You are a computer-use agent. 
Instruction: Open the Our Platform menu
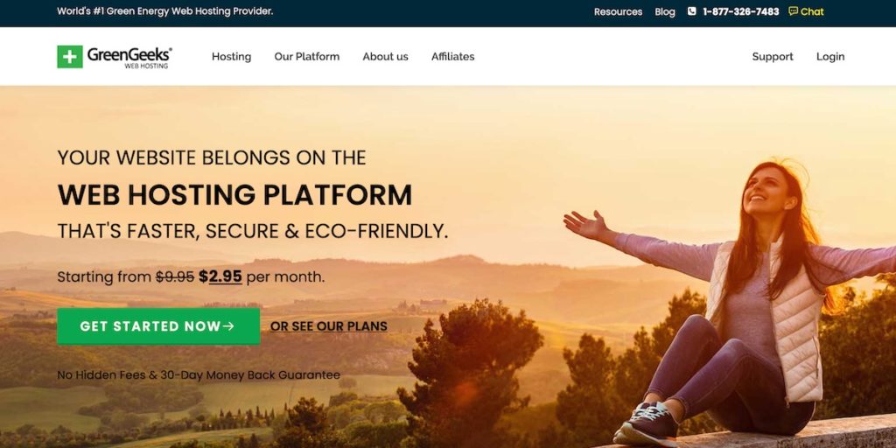pos(307,57)
